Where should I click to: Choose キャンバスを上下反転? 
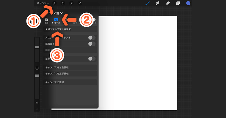(70, 74)
